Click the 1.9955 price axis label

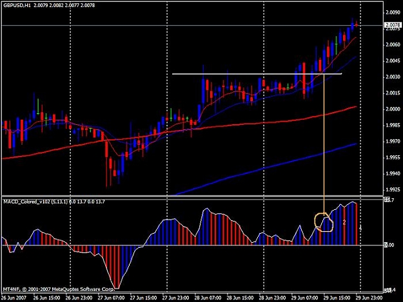click(x=393, y=158)
